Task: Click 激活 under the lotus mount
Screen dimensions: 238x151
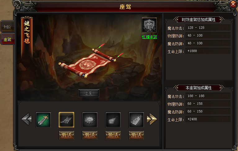Action: click(90, 135)
